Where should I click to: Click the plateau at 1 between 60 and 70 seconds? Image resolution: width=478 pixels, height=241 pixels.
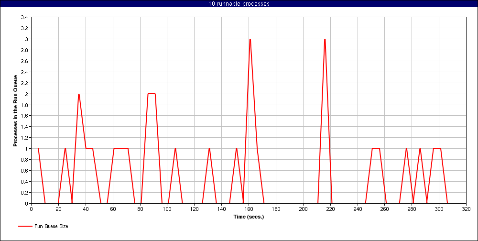[x=121, y=149]
